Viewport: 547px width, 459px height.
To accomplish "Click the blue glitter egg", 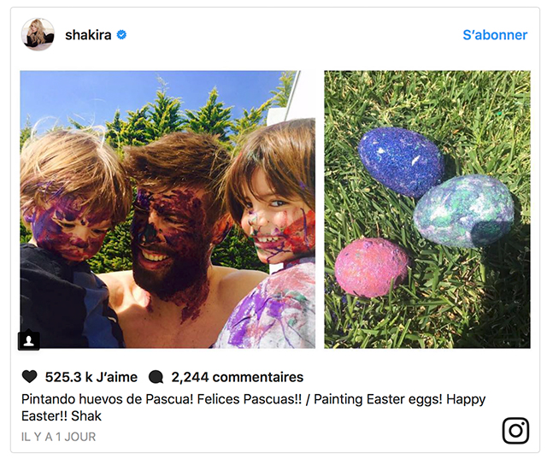I will [401, 162].
